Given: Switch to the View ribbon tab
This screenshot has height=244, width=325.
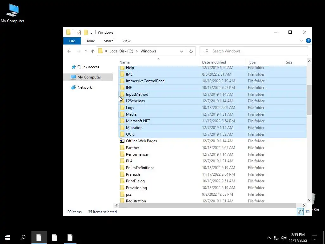Looking at the screenshot, I should coord(126,41).
